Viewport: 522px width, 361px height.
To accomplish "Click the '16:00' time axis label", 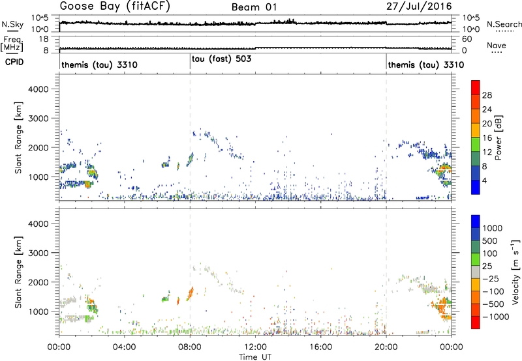I will 321,347.
